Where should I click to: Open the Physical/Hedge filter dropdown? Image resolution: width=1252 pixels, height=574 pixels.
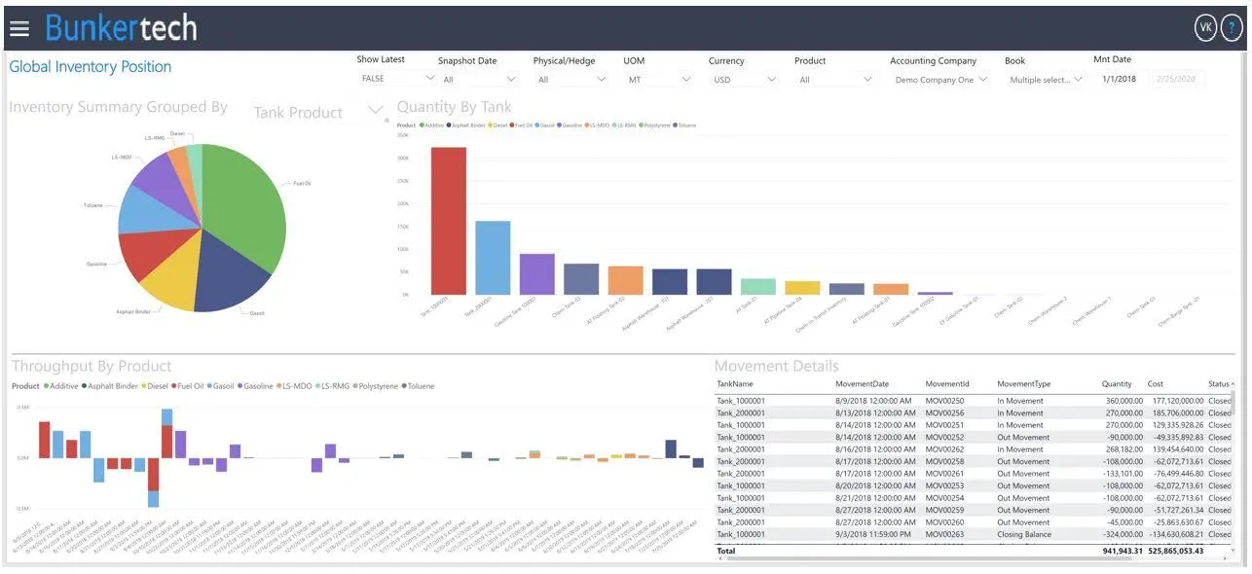pyautogui.click(x=572, y=80)
